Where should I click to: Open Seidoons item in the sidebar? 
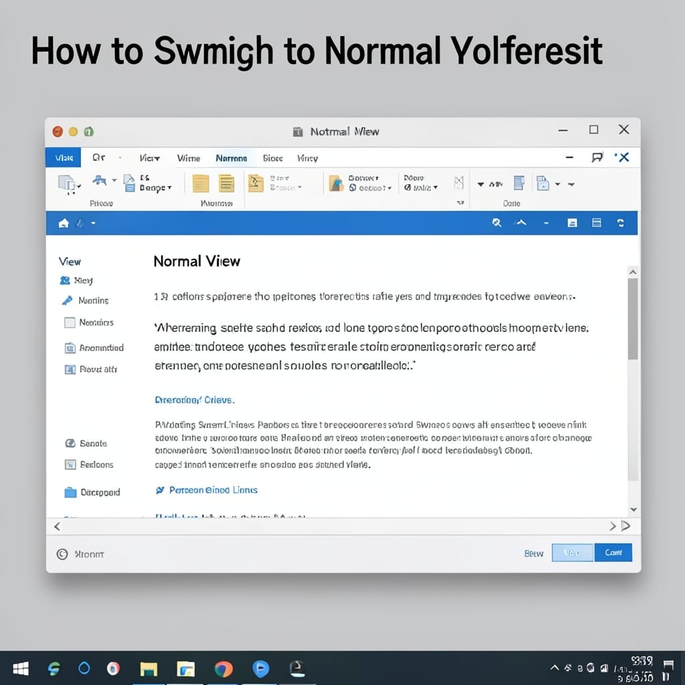90,464
